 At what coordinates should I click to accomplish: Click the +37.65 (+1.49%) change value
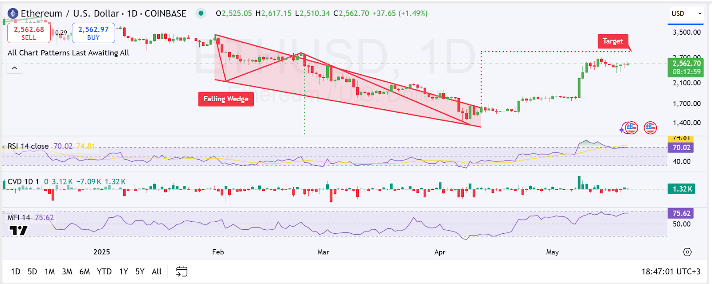tap(400, 13)
